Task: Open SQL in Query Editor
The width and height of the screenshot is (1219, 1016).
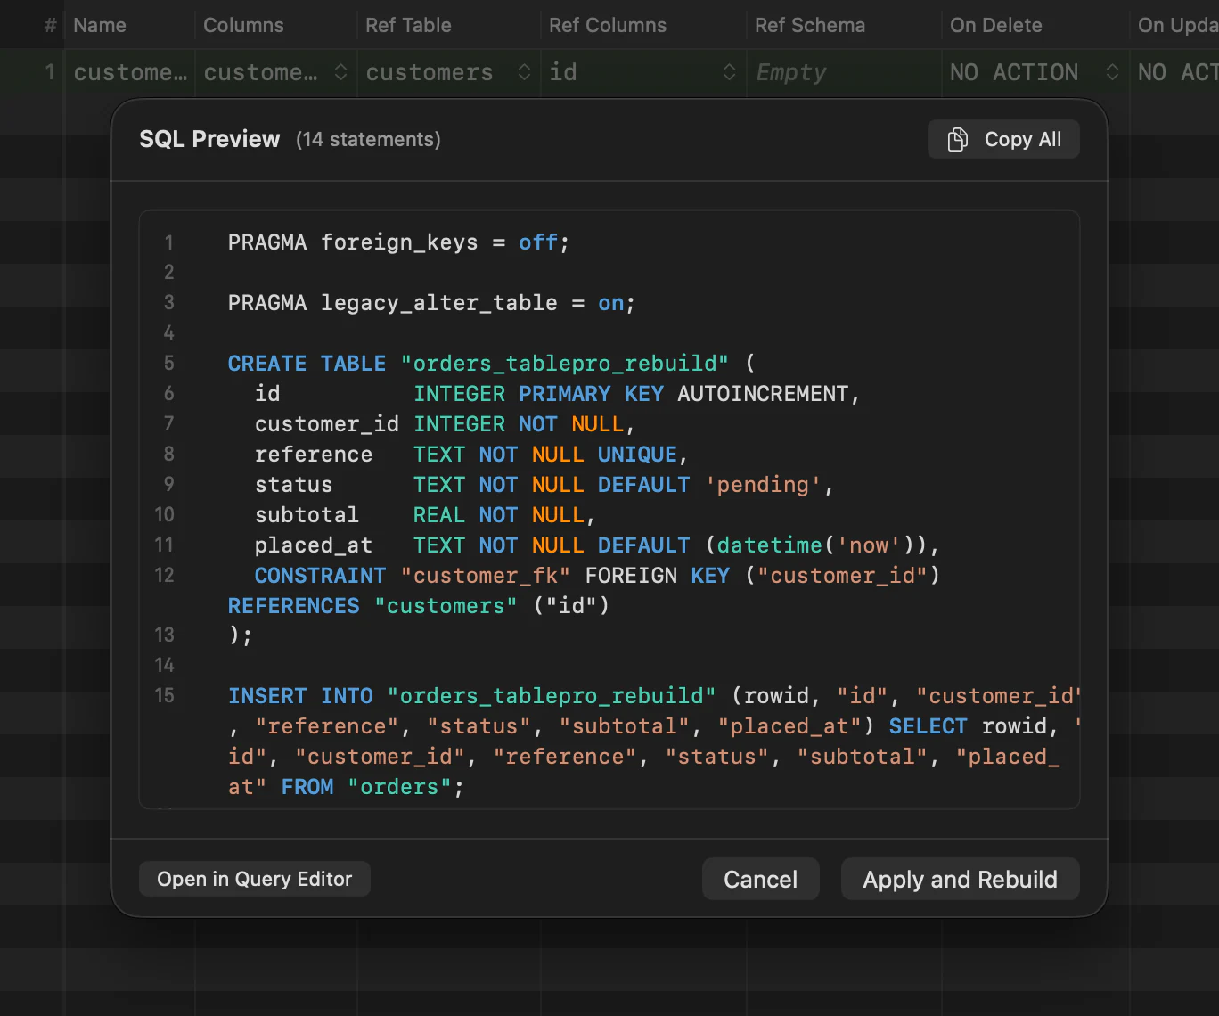Action: pyautogui.click(x=255, y=879)
